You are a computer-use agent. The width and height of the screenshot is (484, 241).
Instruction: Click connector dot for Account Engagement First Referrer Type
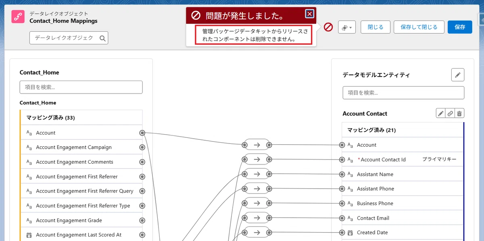click(x=142, y=206)
